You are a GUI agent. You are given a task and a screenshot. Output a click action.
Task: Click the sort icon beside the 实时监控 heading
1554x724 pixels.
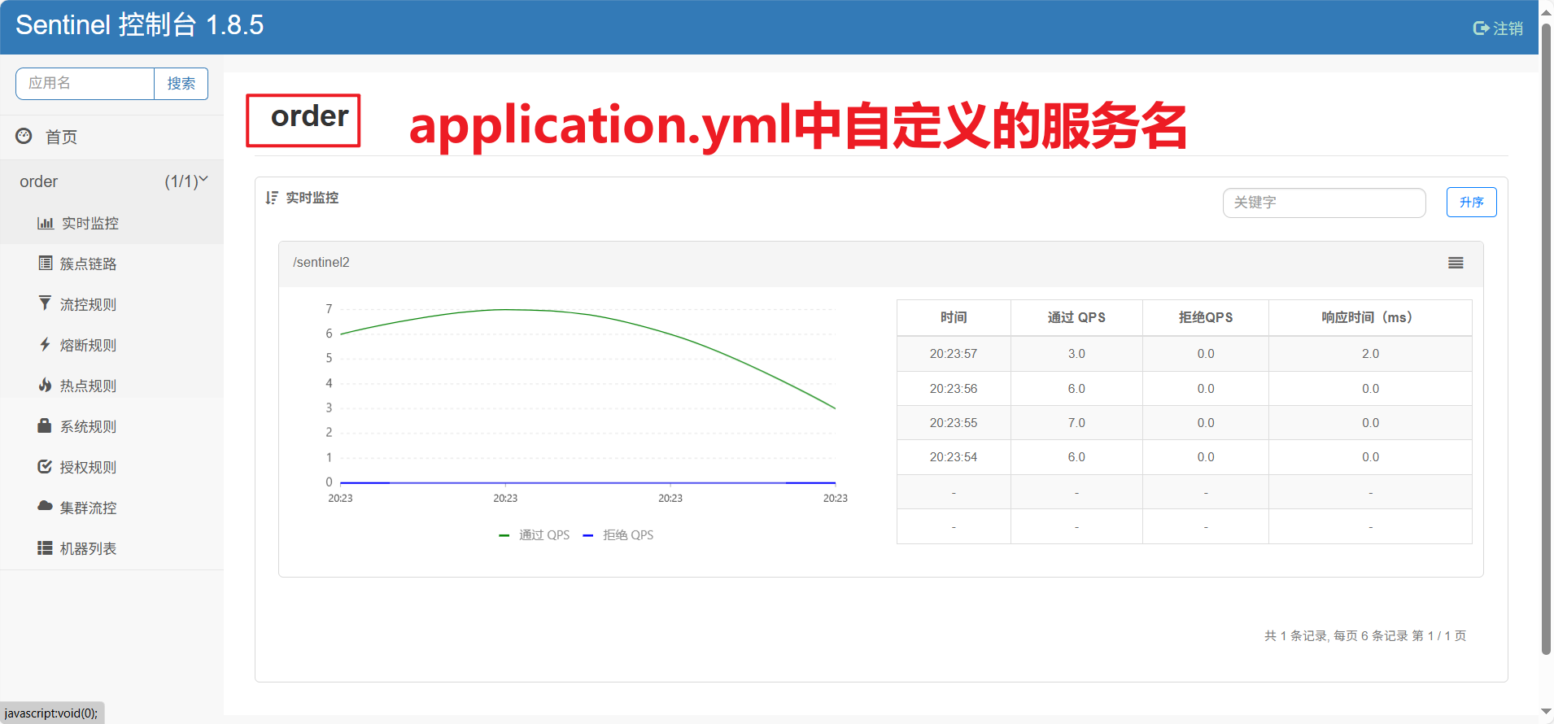[272, 198]
